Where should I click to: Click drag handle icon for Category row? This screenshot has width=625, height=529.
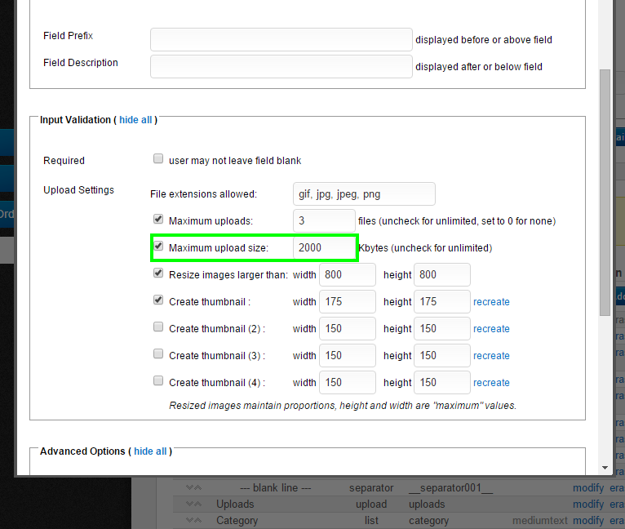point(193,521)
